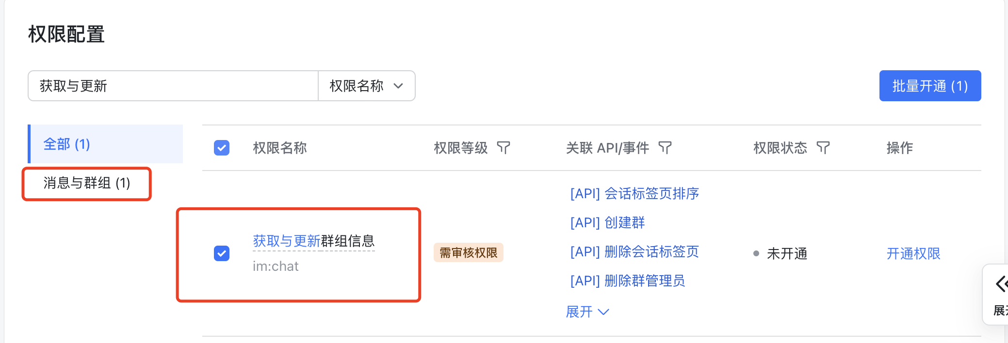Open [API] 删除会话标签页 link
Screen dimensions: 1008x343
634,251
